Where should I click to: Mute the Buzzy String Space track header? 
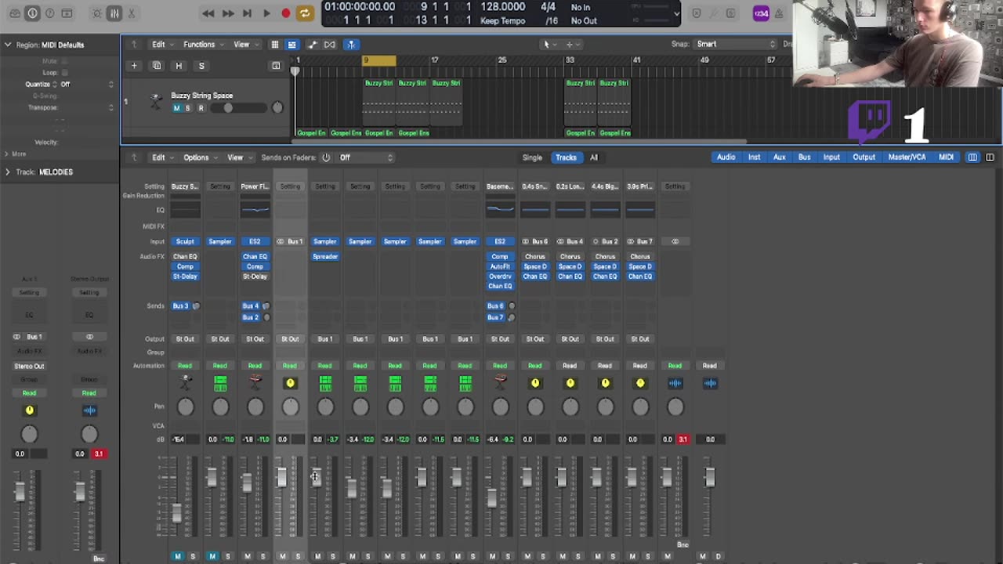point(176,108)
